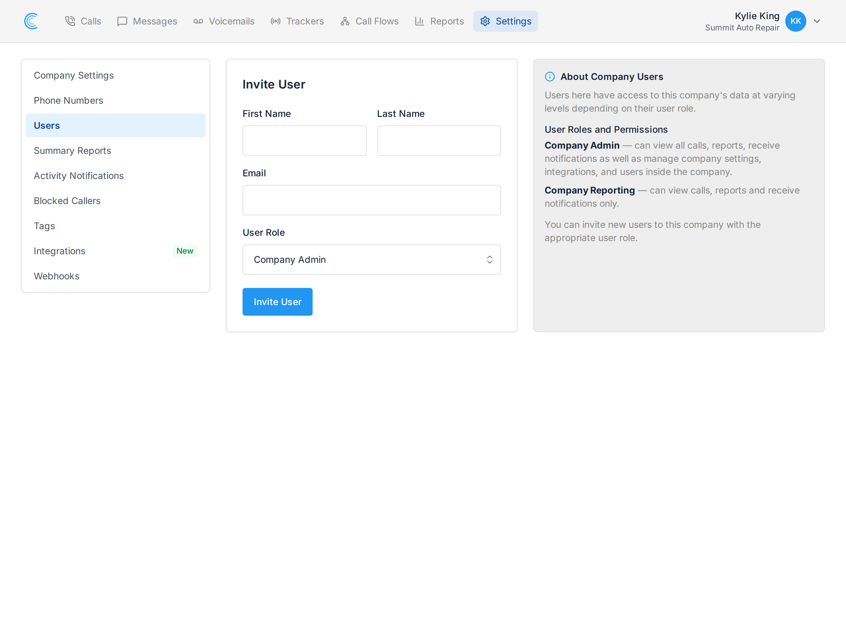846x634 pixels.
Task: Switch to the Trackers tab label
Action: point(305,21)
